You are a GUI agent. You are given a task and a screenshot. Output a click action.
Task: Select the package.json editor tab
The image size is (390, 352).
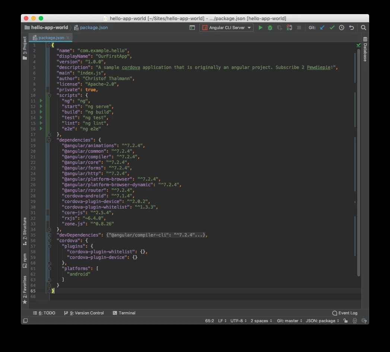(x=50, y=37)
